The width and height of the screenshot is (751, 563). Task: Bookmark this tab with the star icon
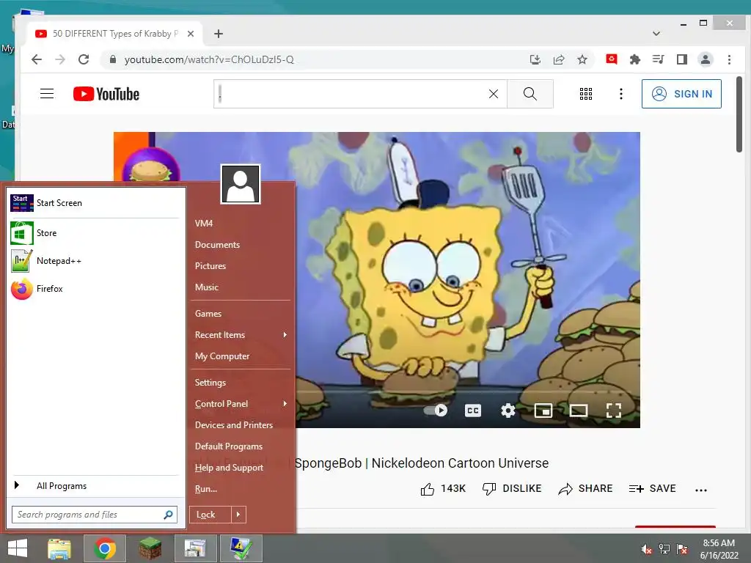coord(582,59)
